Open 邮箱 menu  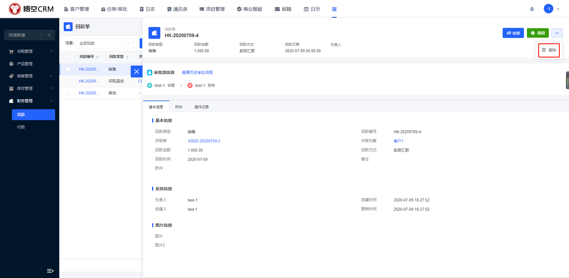tap(283, 9)
